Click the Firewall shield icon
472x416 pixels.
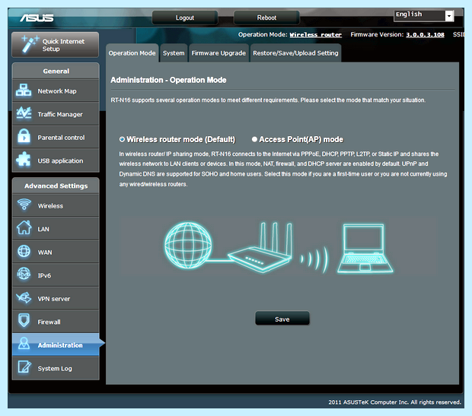click(24, 321)
